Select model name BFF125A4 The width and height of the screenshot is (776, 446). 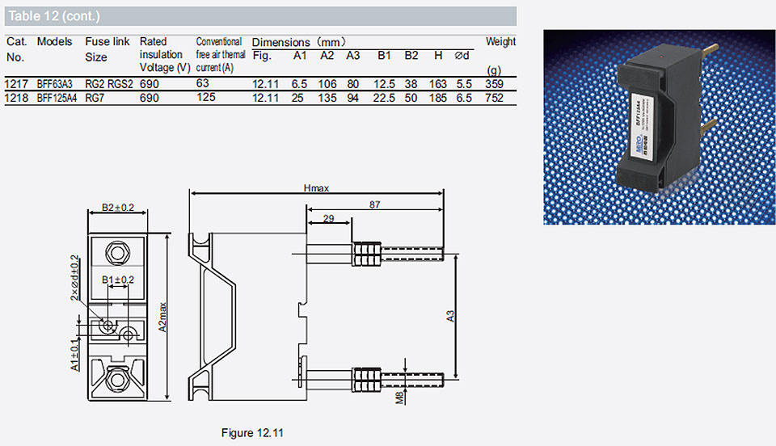tap(57, 98)
